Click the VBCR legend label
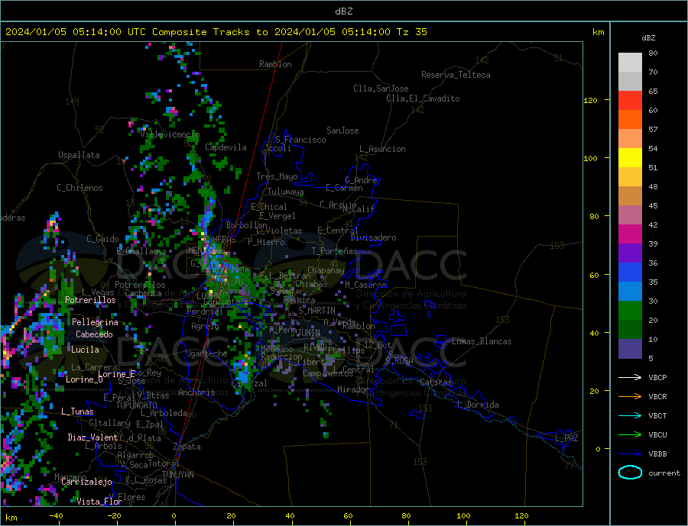Screen dimensions: 688x526 [x=657, y=397]
